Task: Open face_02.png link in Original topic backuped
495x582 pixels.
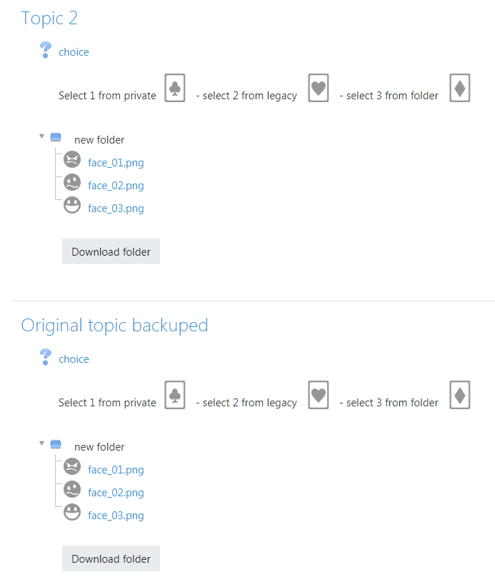Action: 116,493
